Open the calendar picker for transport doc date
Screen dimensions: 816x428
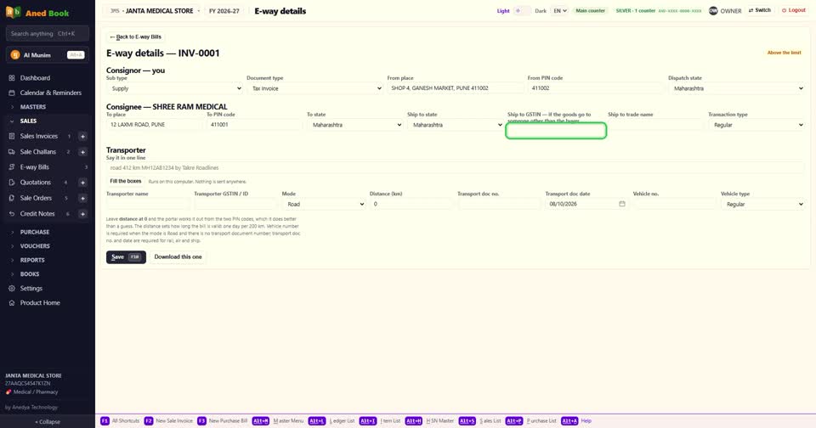tap(622, 204)
